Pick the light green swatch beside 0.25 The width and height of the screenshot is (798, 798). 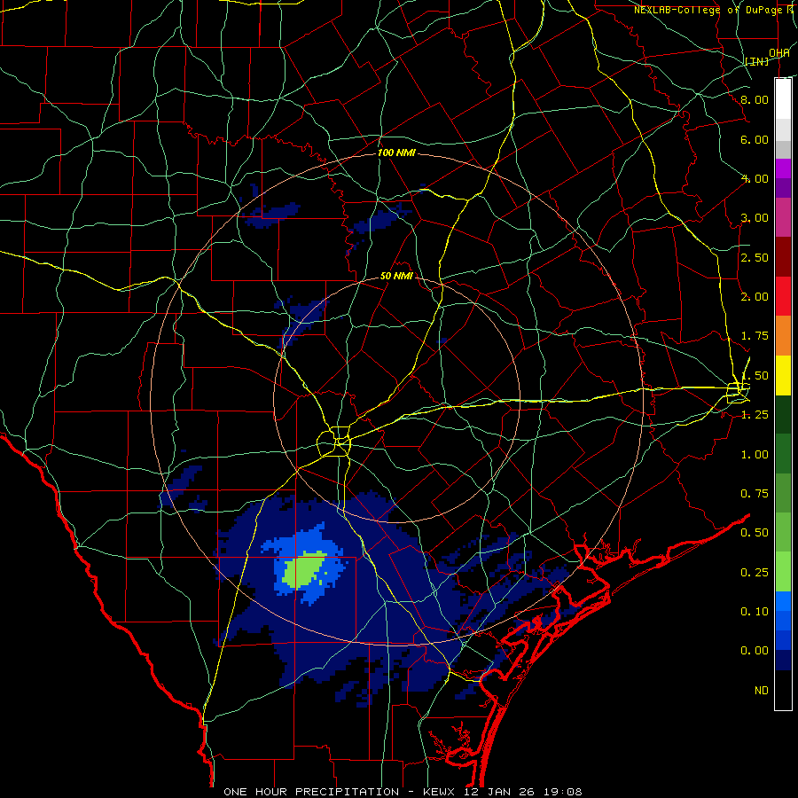pos(783,572)
